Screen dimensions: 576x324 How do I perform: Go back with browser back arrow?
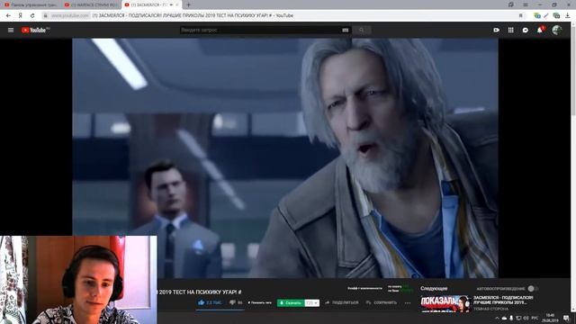tap(8, 15)
